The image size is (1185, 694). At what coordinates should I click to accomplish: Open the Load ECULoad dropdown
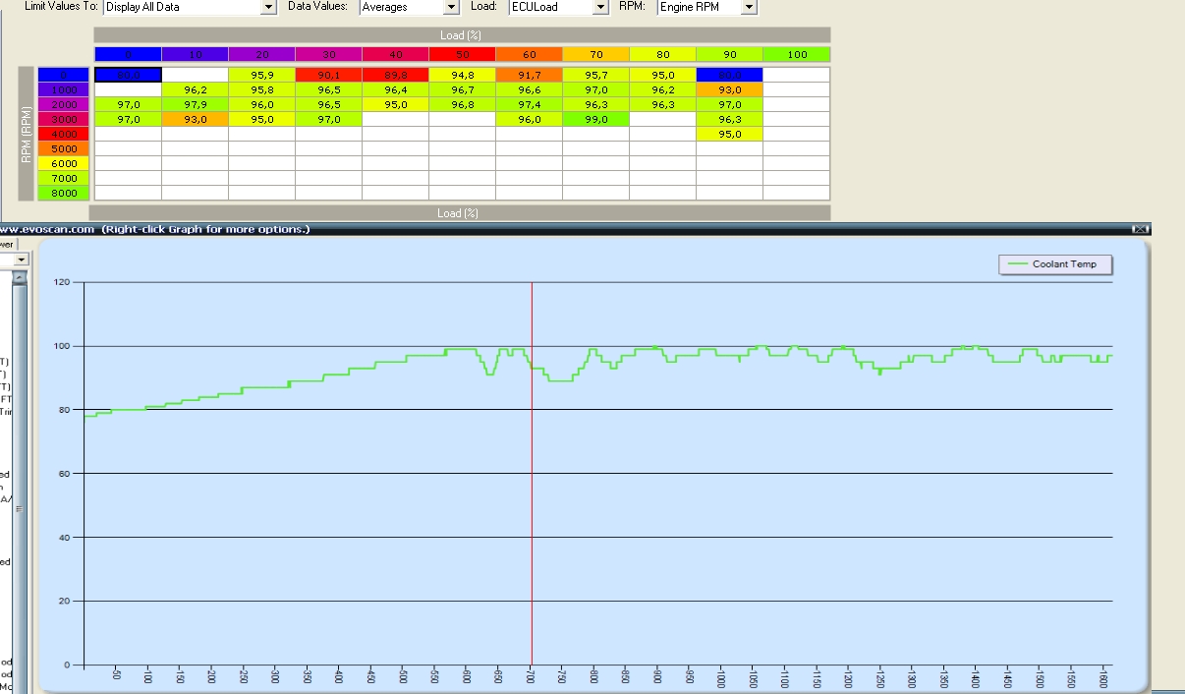click(600, 7)
